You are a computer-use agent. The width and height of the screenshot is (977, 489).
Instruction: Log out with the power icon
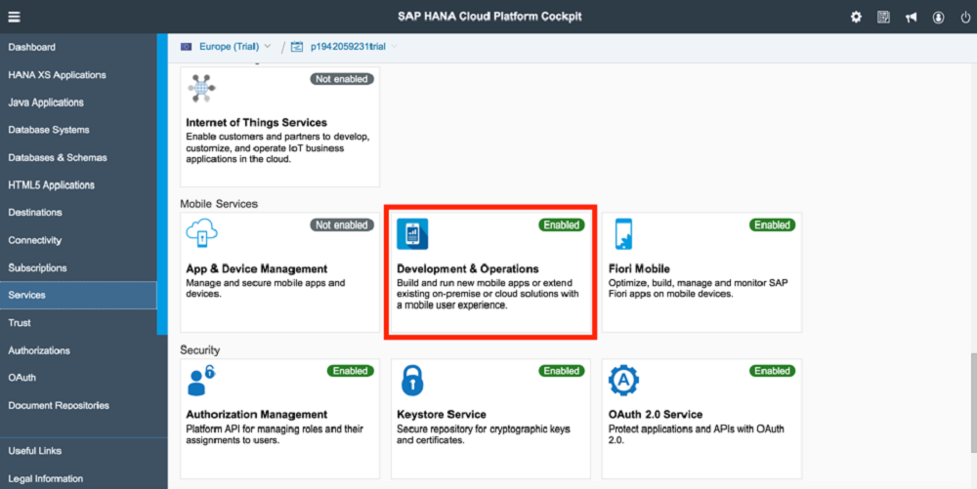click(x=965, y=17)
